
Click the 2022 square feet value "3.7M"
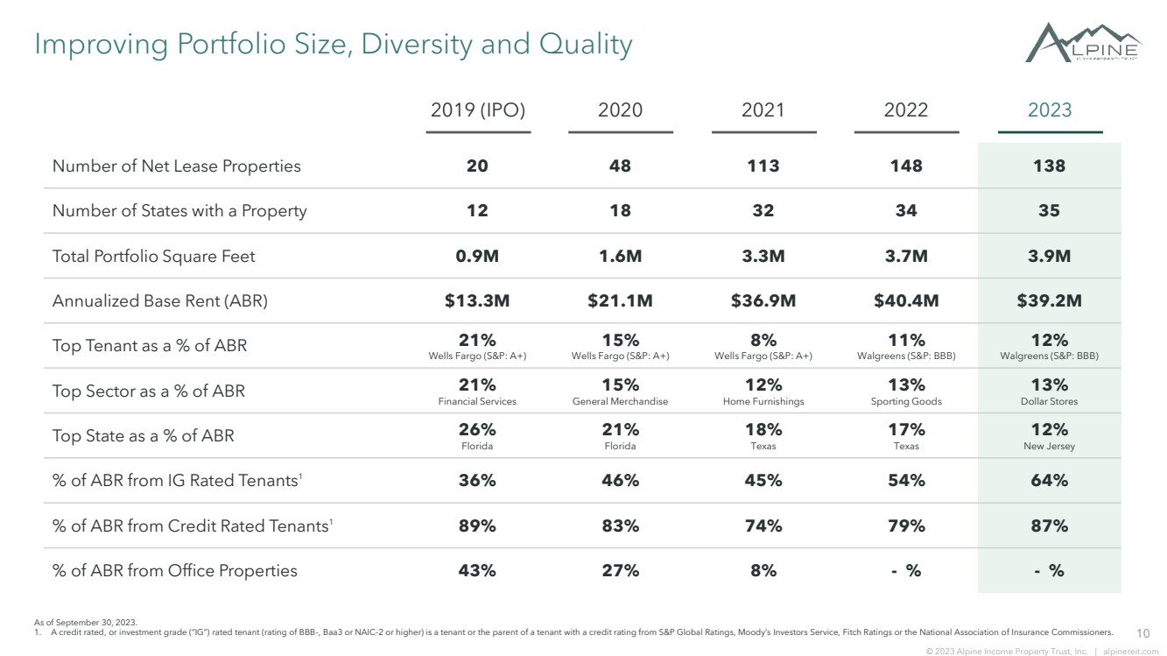pyautogui.click(x=906, y=257)
